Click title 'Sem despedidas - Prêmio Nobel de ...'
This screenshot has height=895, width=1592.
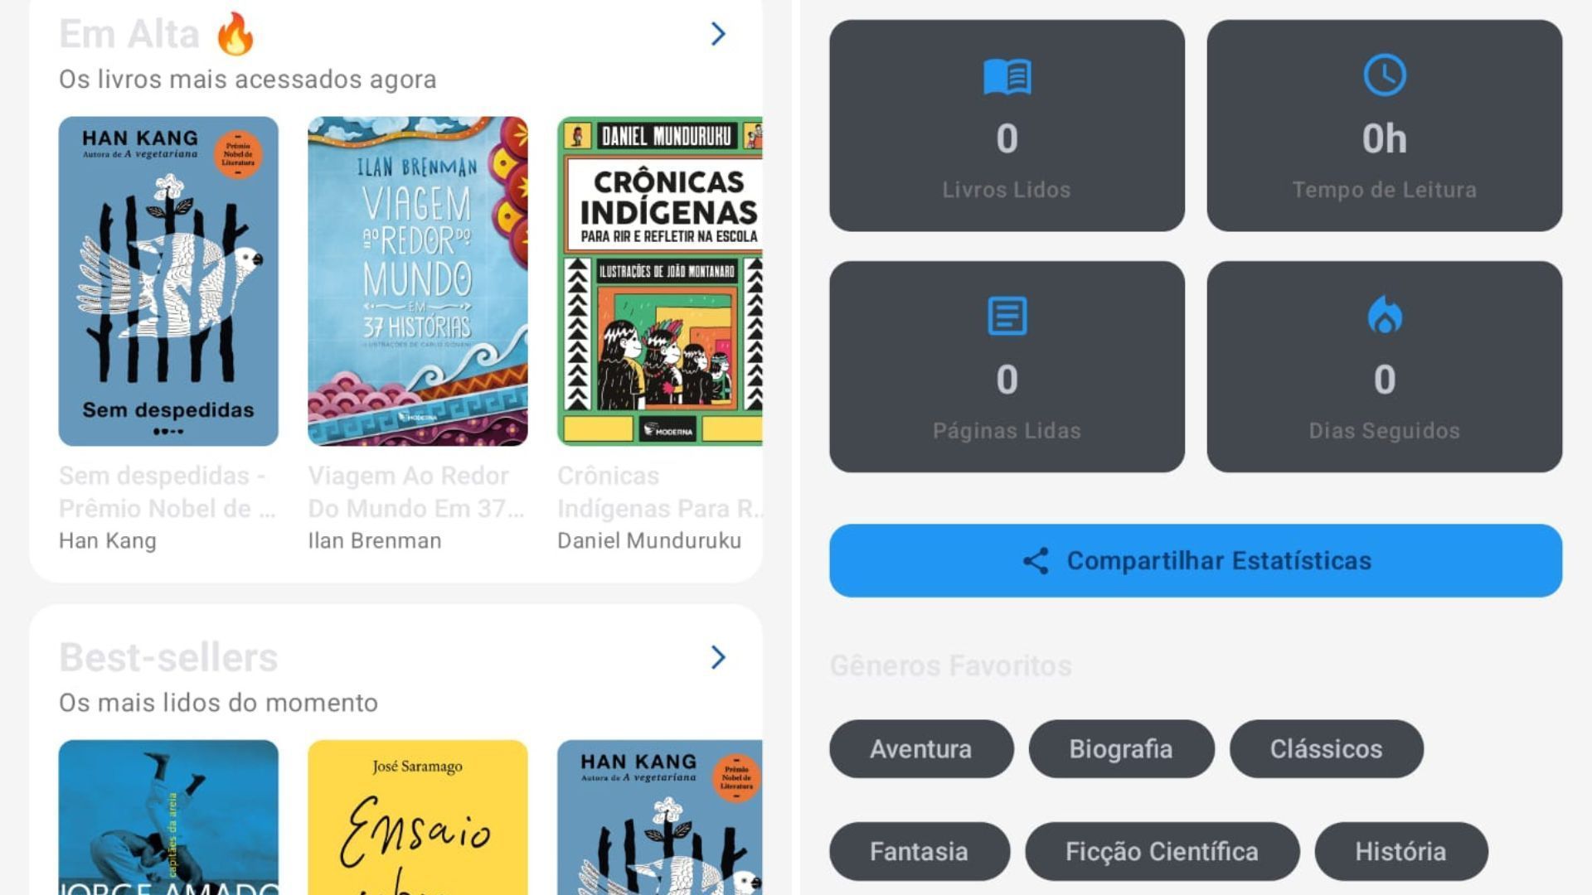(167, 492)
